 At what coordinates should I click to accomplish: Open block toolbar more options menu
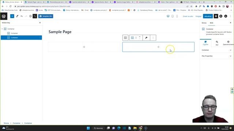pyautogui.click(x=153, y=38)
